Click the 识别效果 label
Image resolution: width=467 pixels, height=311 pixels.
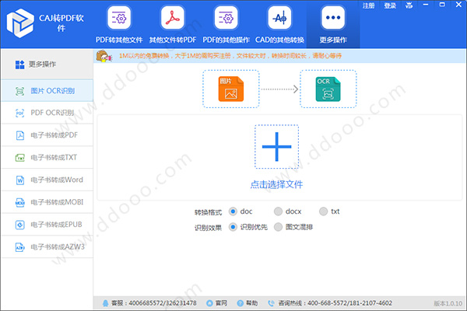208,228
